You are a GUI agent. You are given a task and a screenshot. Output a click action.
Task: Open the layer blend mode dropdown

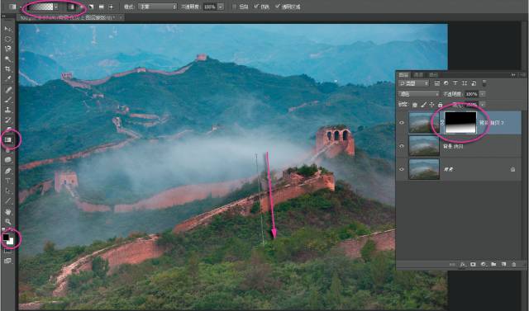tap(418, 94)
